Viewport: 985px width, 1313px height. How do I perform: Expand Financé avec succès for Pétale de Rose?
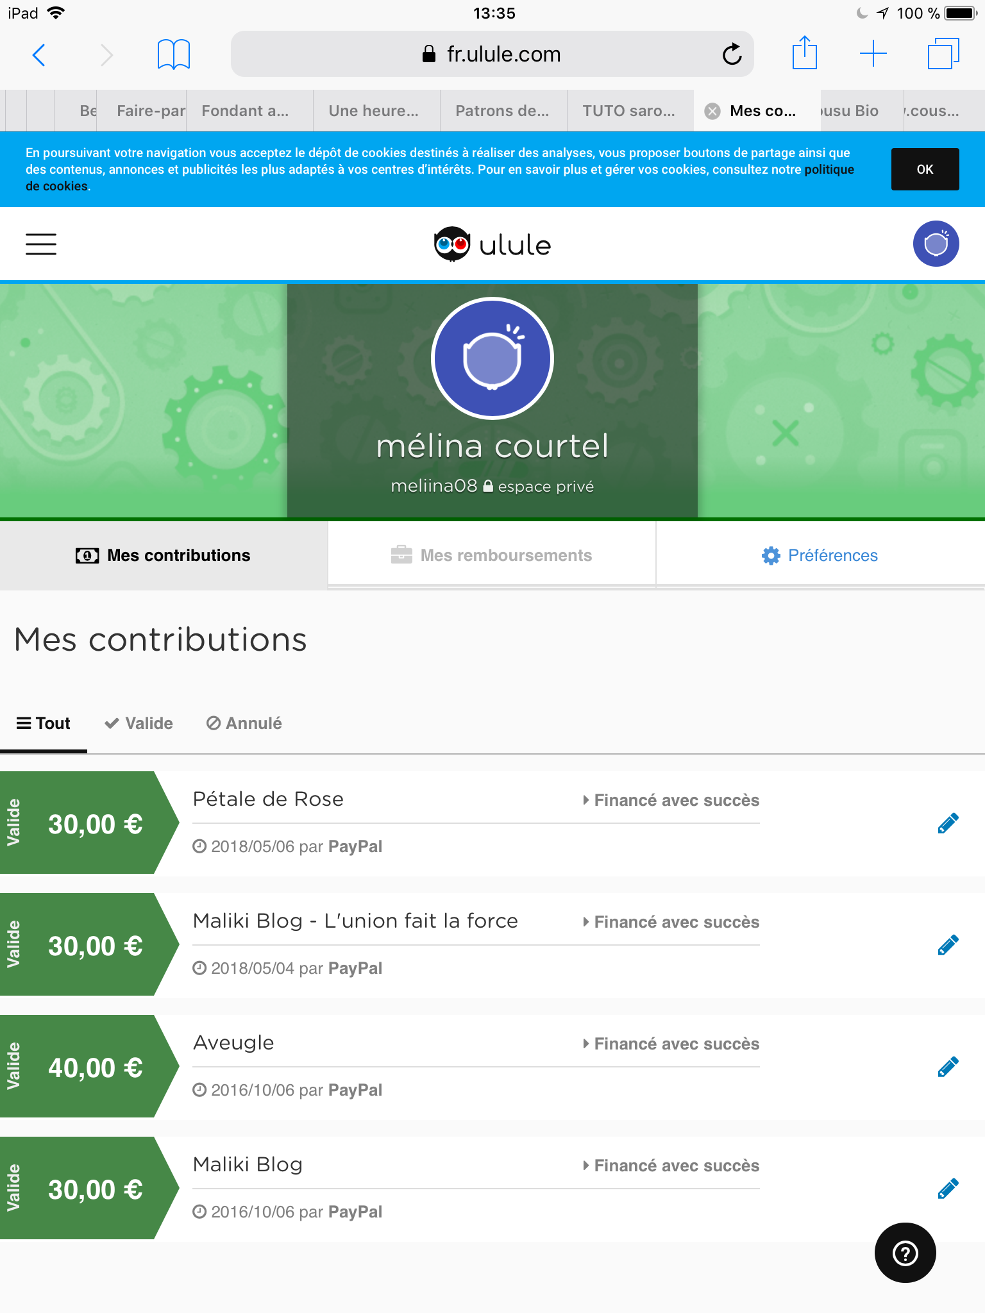tap(671, 800)
